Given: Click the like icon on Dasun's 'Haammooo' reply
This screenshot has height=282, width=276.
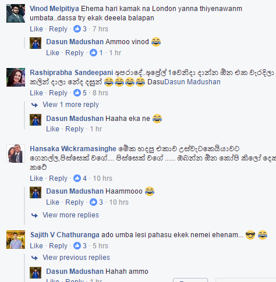Looking at the screenshot, I should pos(93,202).
